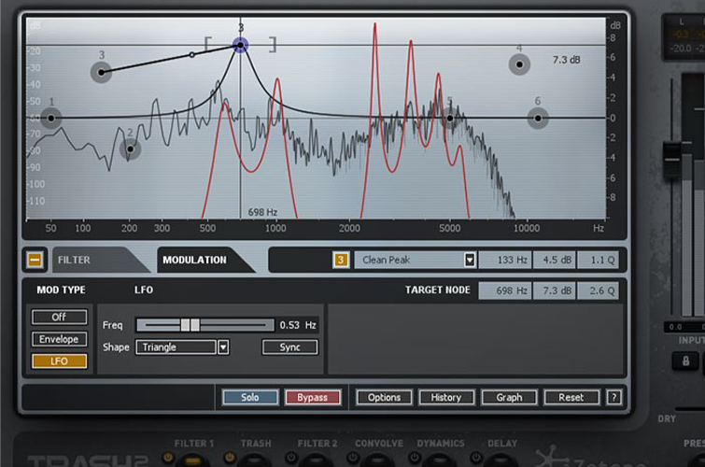
Task: Click the orange minus collapse icon beside Filter tab
Action: (x=35, y=260)
